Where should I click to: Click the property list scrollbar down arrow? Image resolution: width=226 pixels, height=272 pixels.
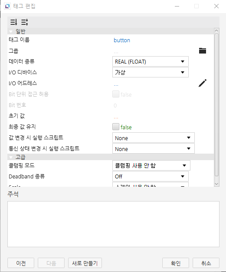click(216, 184)
